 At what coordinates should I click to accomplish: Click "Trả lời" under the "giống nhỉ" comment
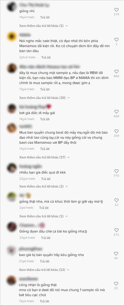(45, 17)
